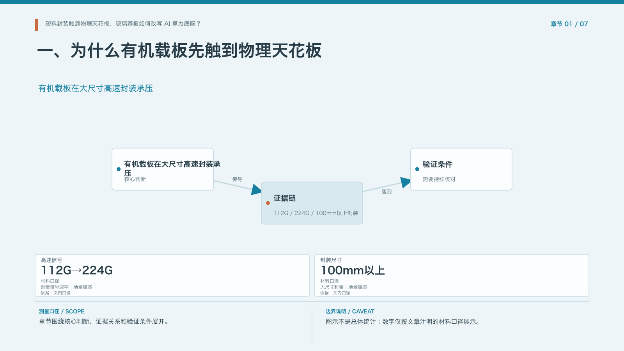Select the value "112G→224G"
The height and width of the screenshot is (351, 624).
point(77,270)
